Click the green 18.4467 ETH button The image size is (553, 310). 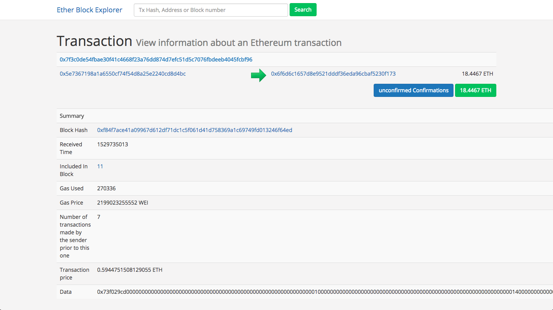(475, 90)
